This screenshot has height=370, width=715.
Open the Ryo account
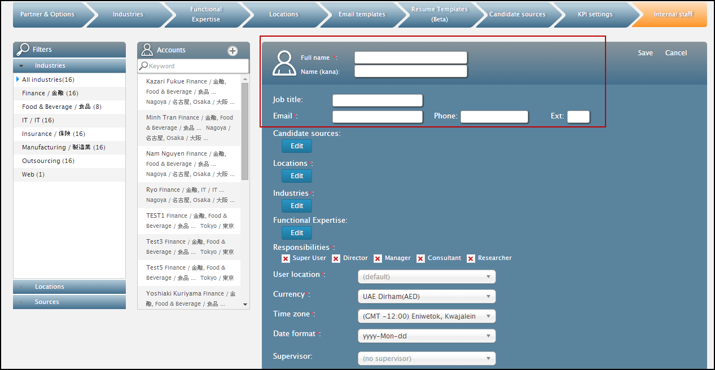190,195
